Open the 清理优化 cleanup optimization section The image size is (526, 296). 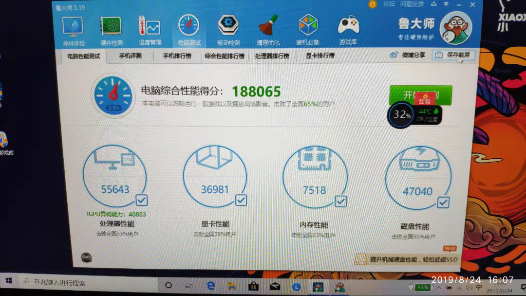pyautogui.click(x=268, y=30)
